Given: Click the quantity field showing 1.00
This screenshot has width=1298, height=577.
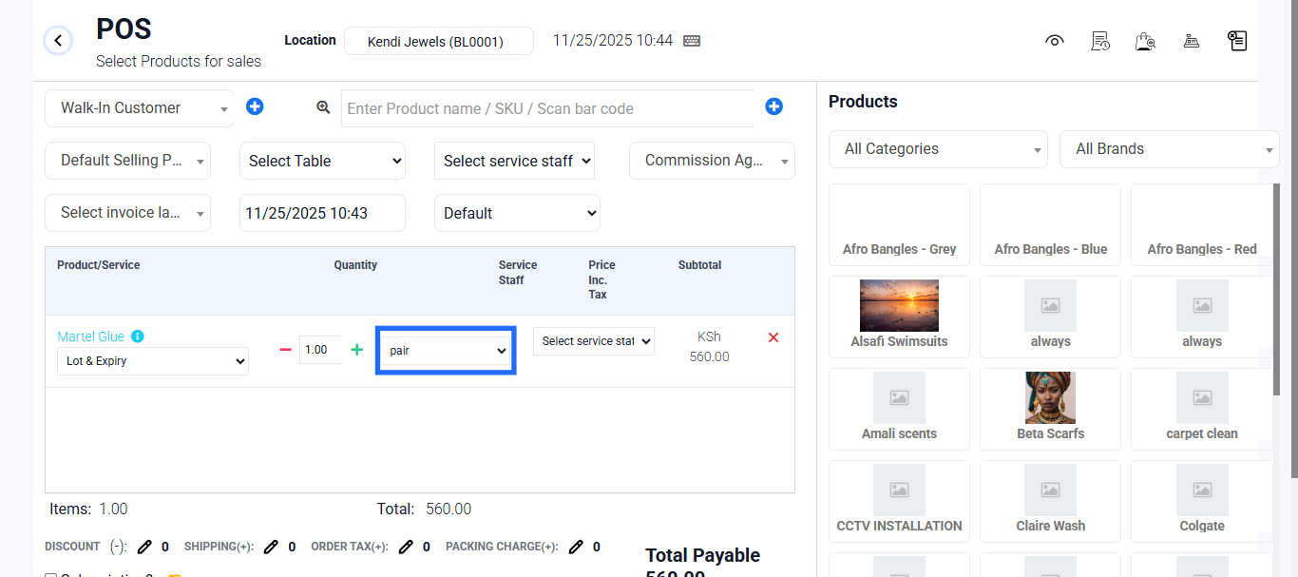Looking at the screenshot, I should [x=320, y=350].
